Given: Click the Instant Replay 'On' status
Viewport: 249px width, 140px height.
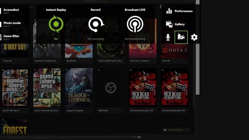Looking at the screenshot, I should pyautogui.click(x=56, y=39).
